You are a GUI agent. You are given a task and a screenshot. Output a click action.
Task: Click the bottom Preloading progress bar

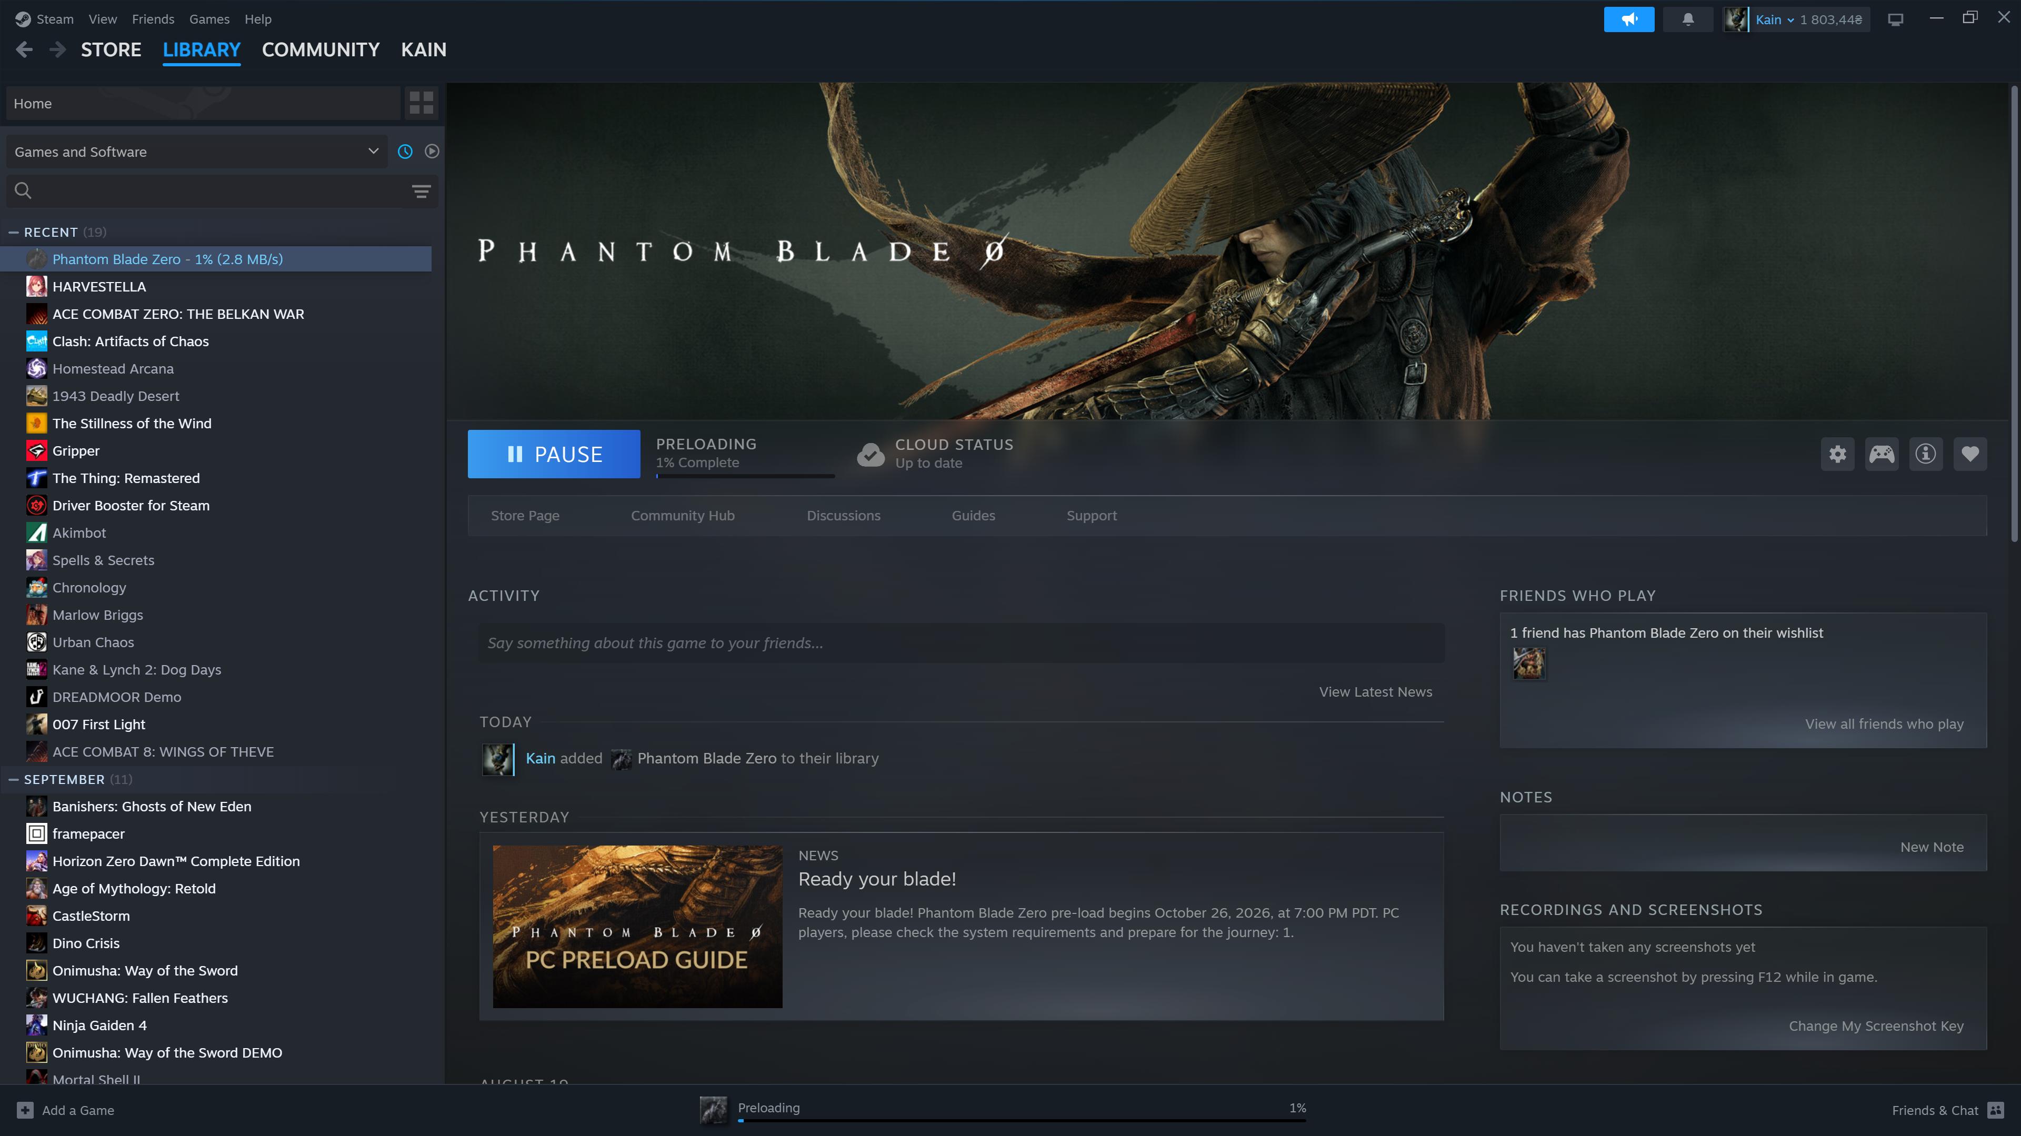(1022, 1120)
